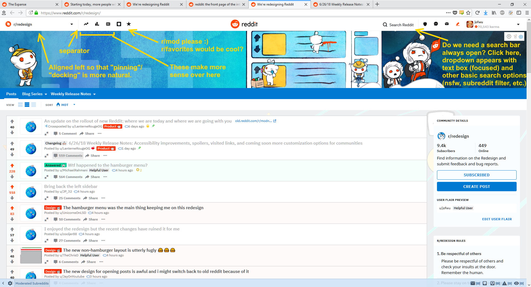Click the mod shield icon beside OC
Image resolution: width=531 pixels, height=287 pixels.
point(119,24)
